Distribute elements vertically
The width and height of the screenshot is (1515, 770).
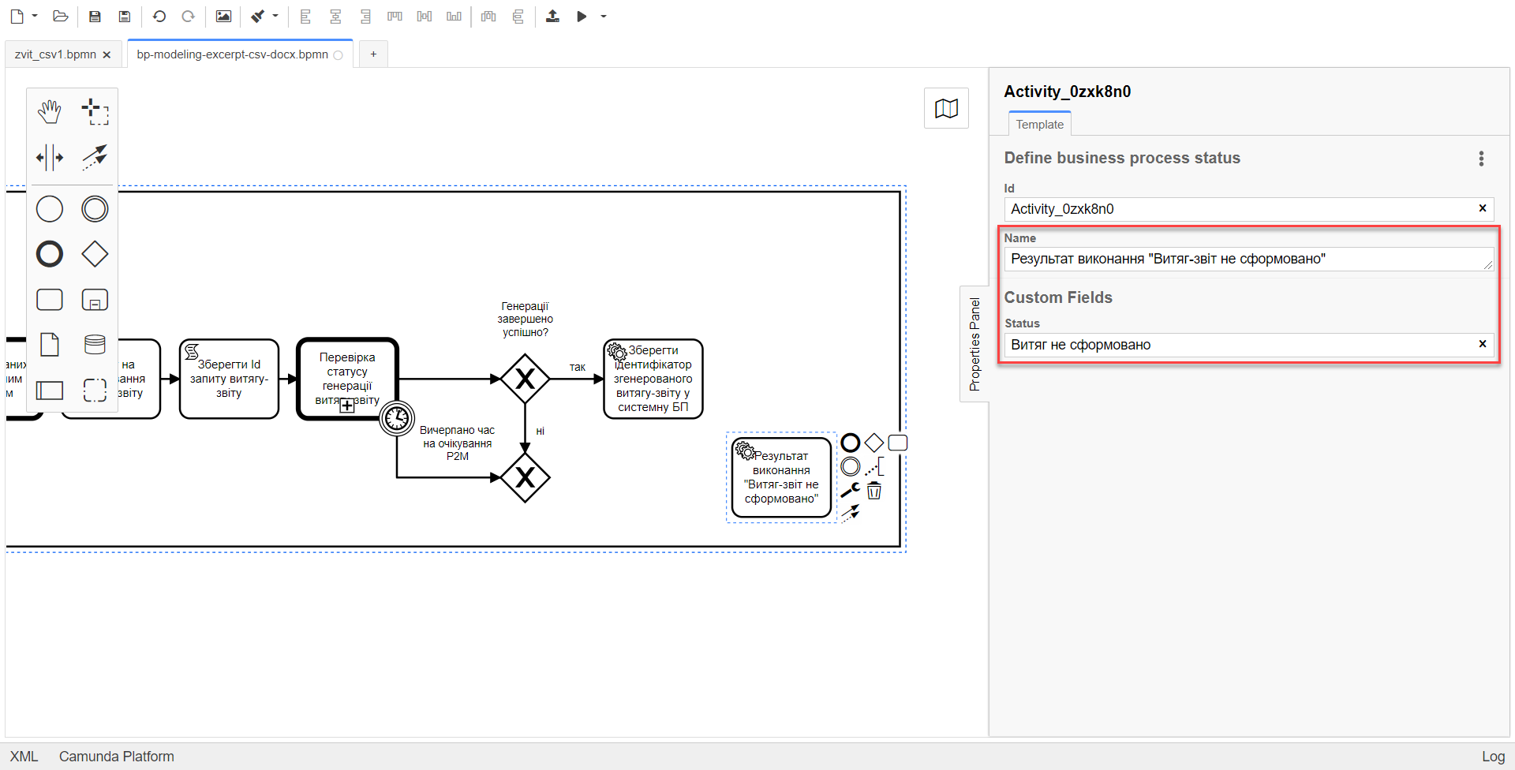tap(518, 17)
